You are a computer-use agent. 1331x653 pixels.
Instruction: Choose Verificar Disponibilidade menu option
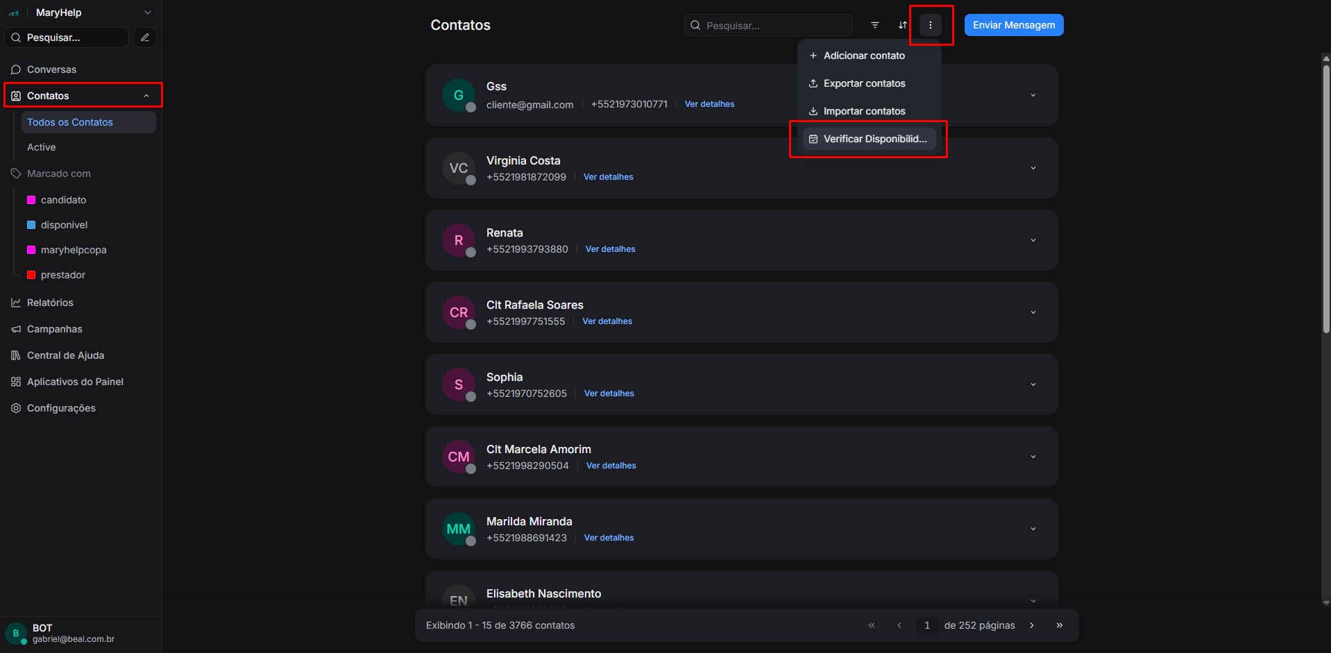point(874,139)
